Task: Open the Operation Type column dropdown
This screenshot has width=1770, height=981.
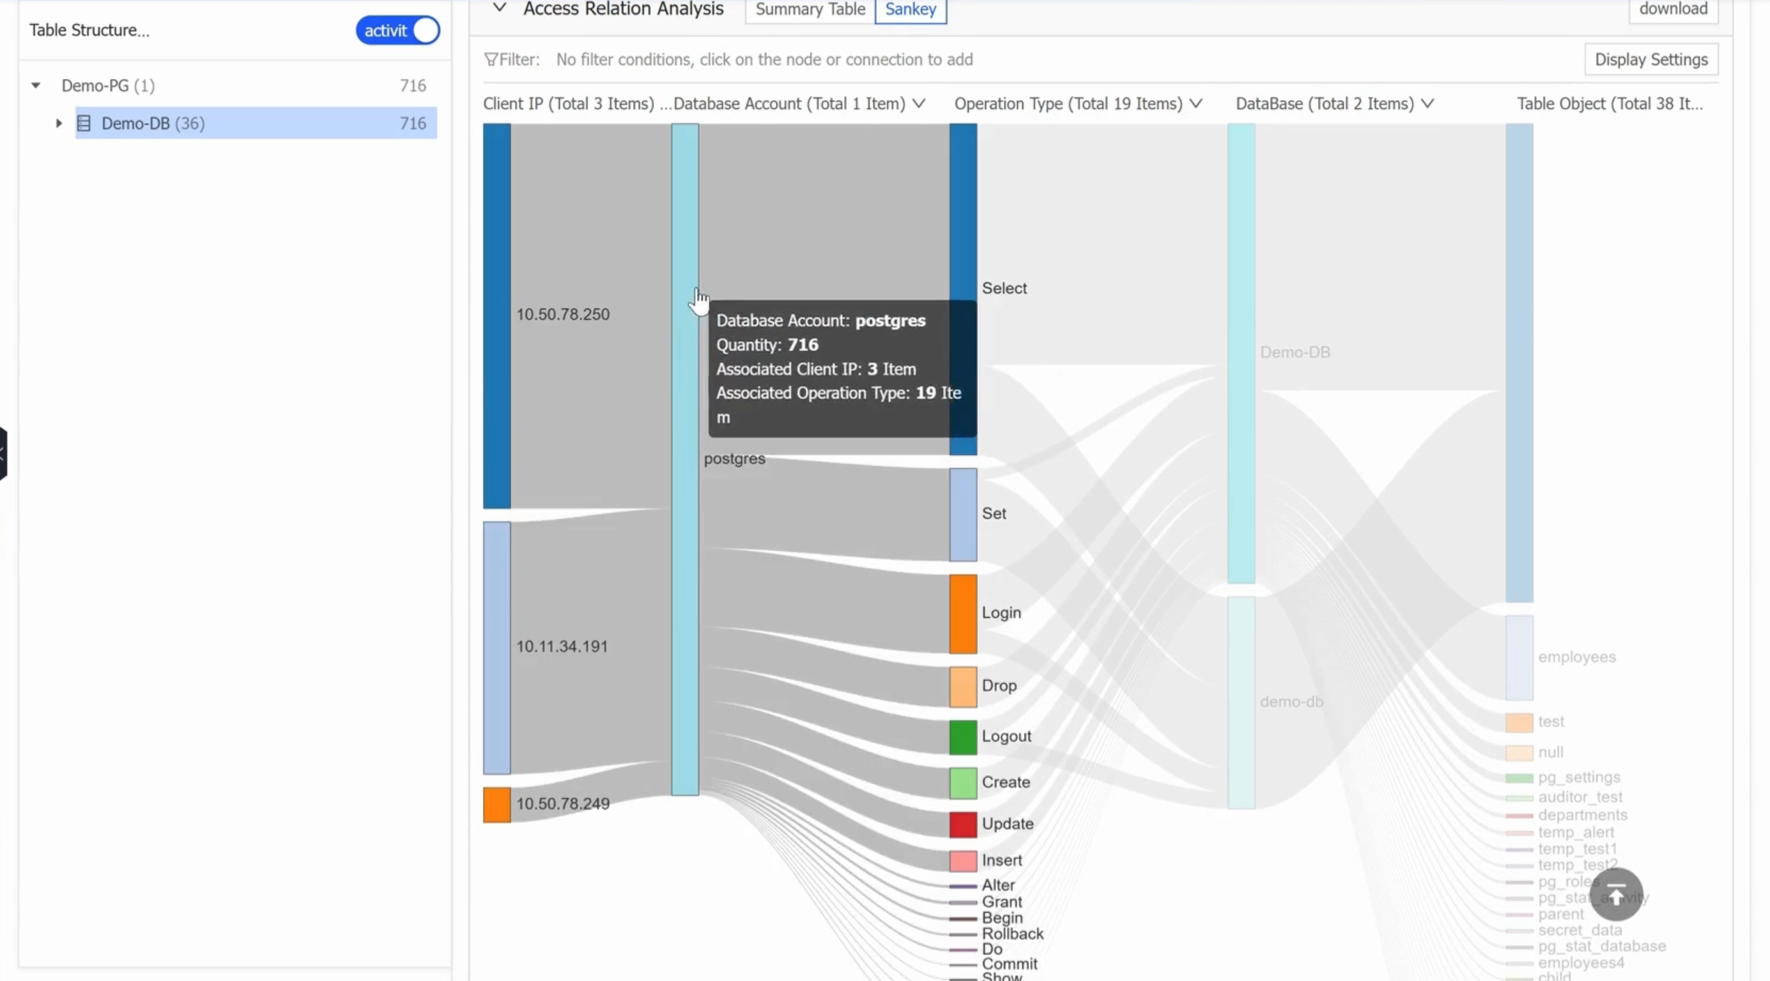Action: [x=1196, y=103]
